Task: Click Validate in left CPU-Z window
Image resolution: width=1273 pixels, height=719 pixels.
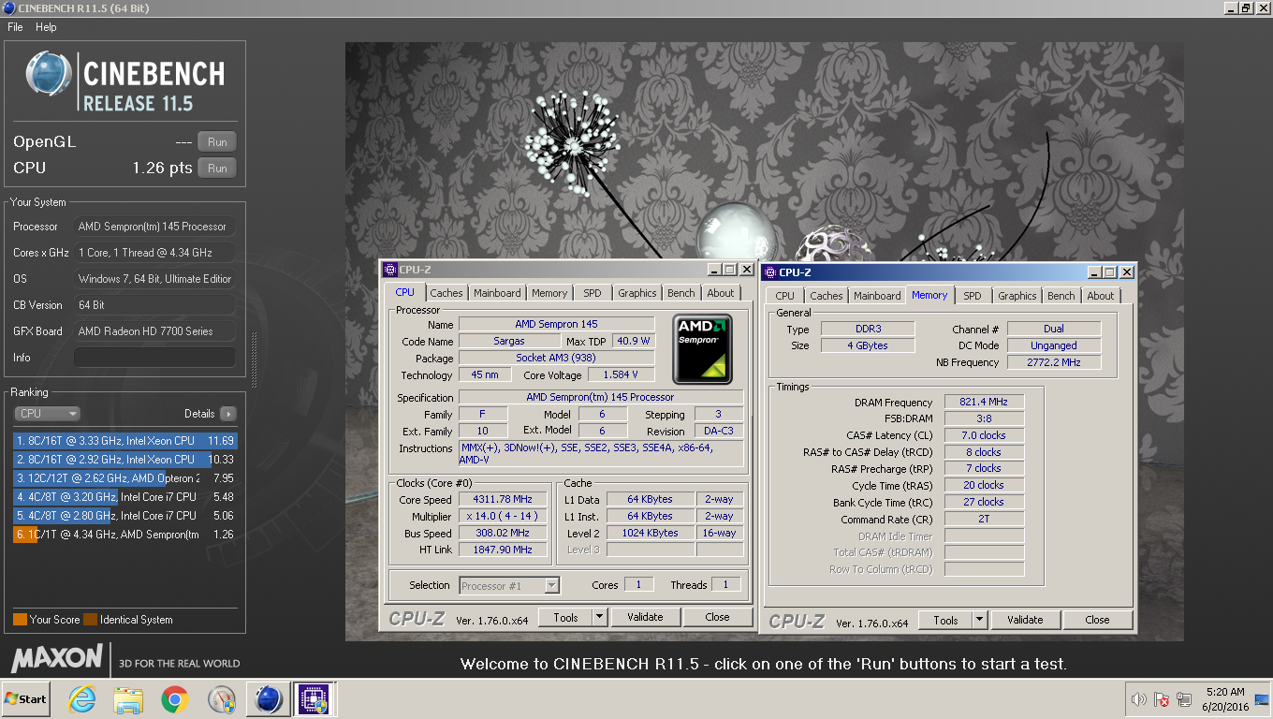Action: 645,618
